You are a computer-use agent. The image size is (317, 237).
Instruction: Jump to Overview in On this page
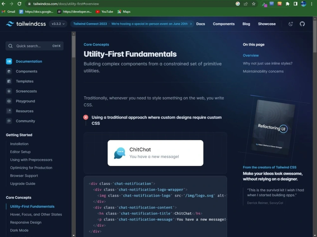point(250,55)
